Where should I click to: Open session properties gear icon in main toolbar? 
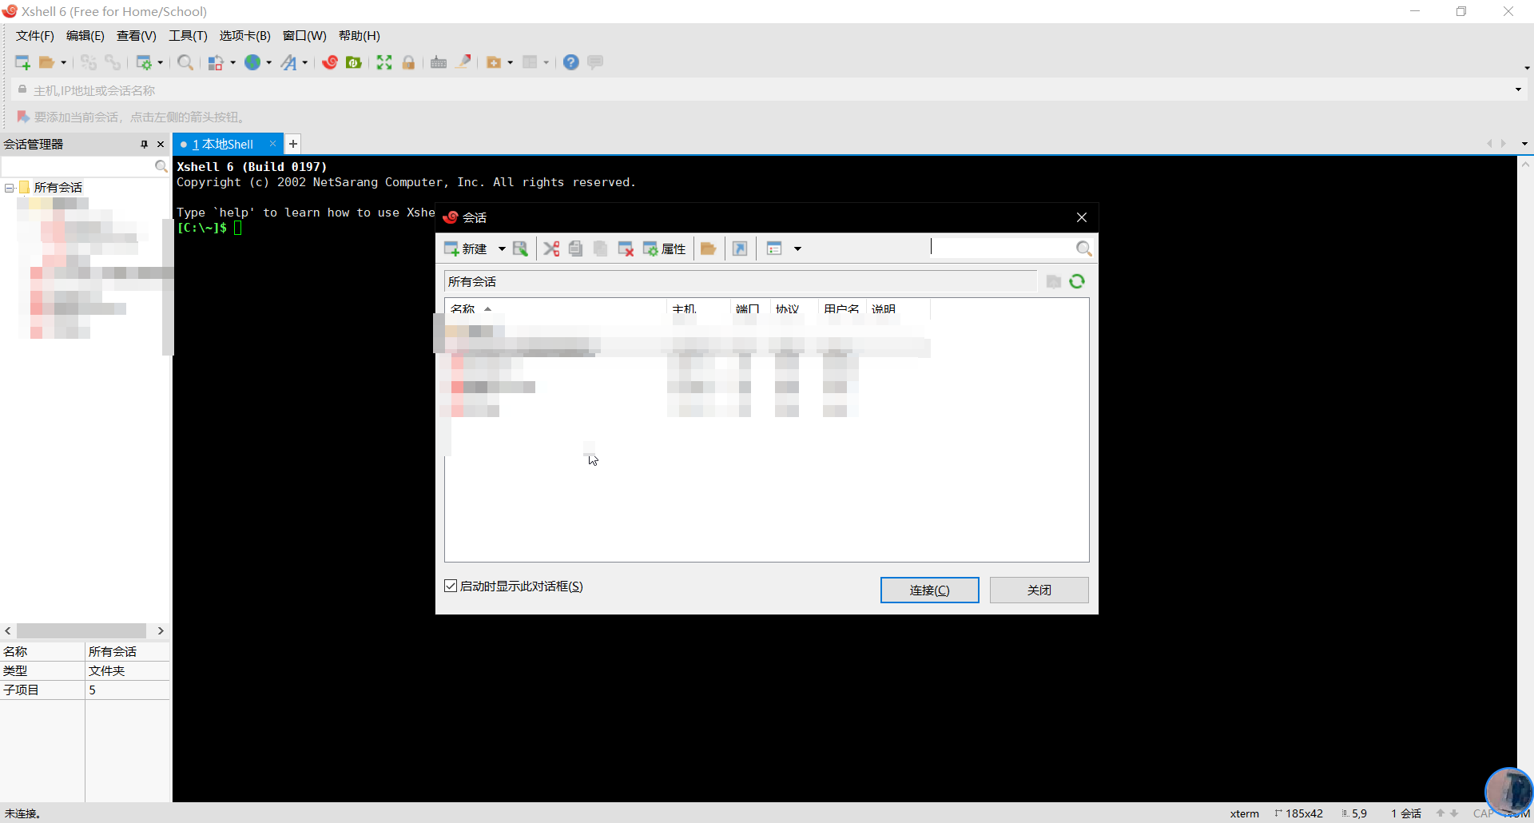[x=144, y=62]
